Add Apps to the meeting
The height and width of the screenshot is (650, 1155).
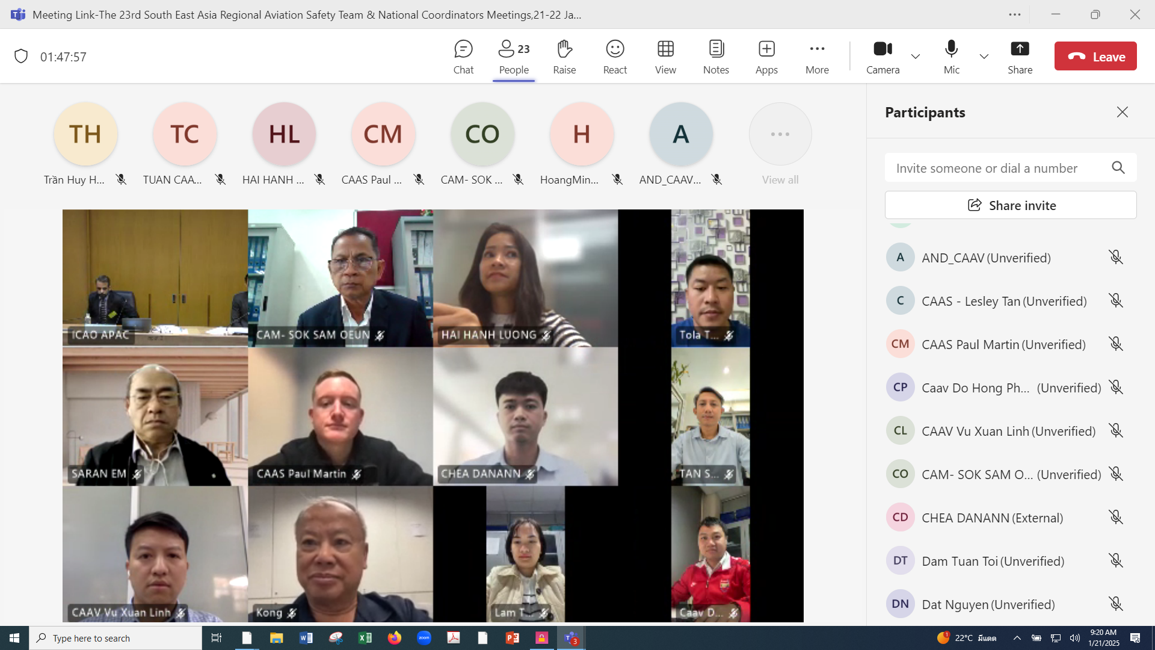(x=766, y=57)
